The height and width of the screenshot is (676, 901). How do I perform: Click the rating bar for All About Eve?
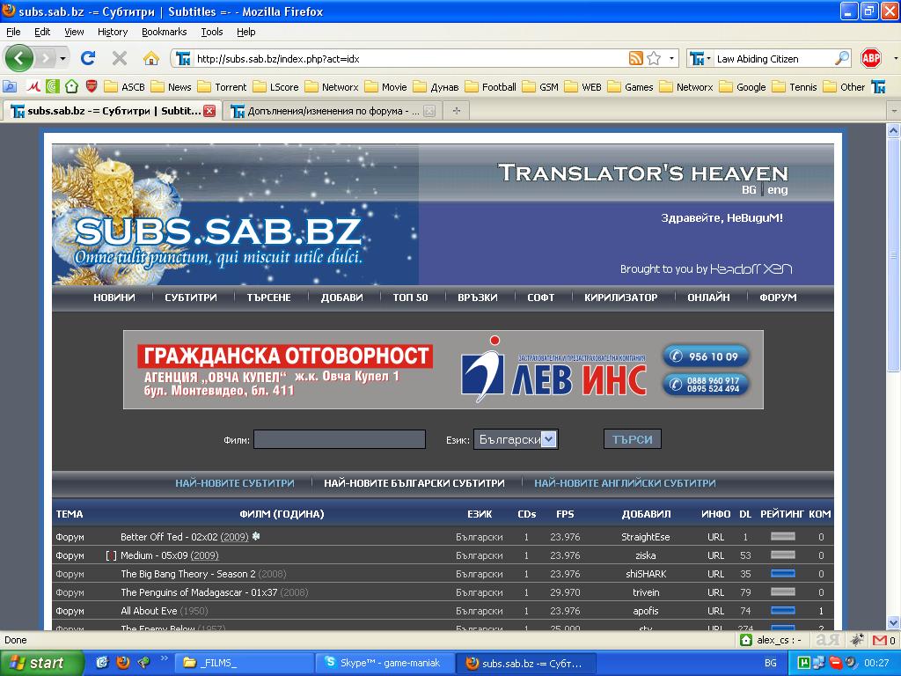coord(782,611)
